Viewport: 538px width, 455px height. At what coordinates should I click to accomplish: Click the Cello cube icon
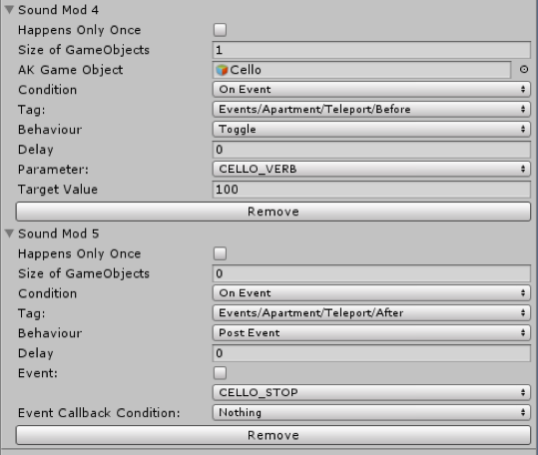tap(222, 70)
